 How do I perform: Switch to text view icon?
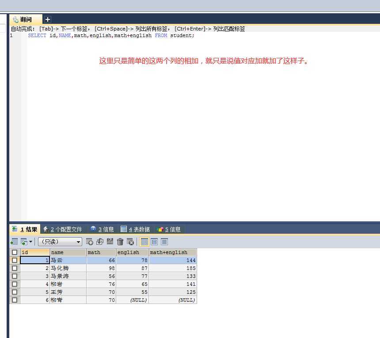pos(164,242)
